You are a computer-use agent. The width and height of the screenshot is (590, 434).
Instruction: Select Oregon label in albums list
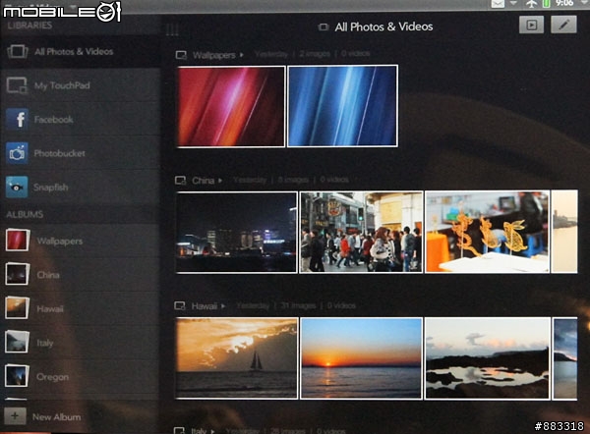coord(53,376)
